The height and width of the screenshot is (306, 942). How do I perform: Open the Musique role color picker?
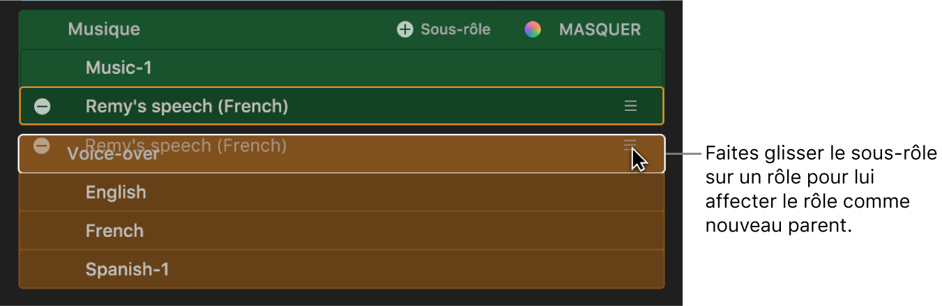tap(533, 29)
